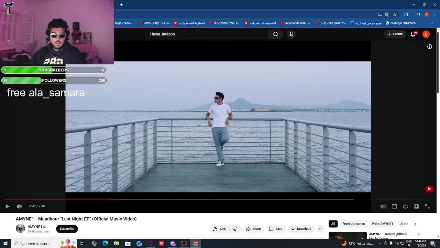Viewport: 440px width, 248px height.
Task: Bookmark this page with star icon
Action: point(395,14)
